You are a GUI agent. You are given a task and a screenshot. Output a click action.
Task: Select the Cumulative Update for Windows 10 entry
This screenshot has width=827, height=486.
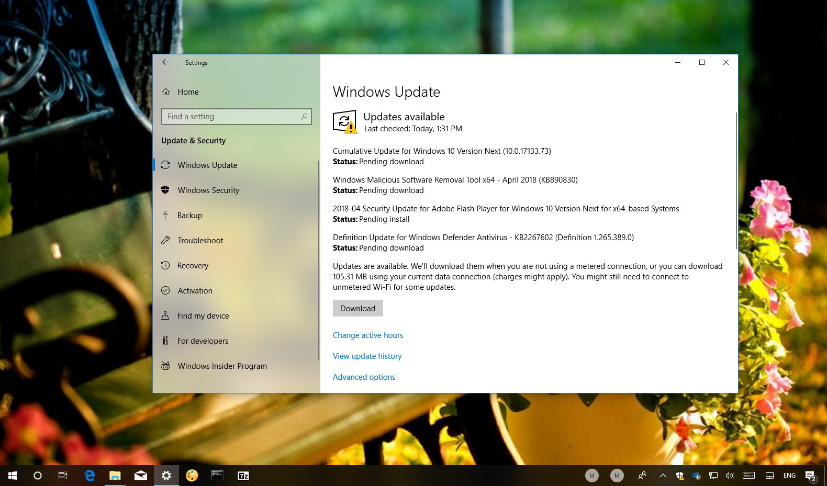click(442, 151)
